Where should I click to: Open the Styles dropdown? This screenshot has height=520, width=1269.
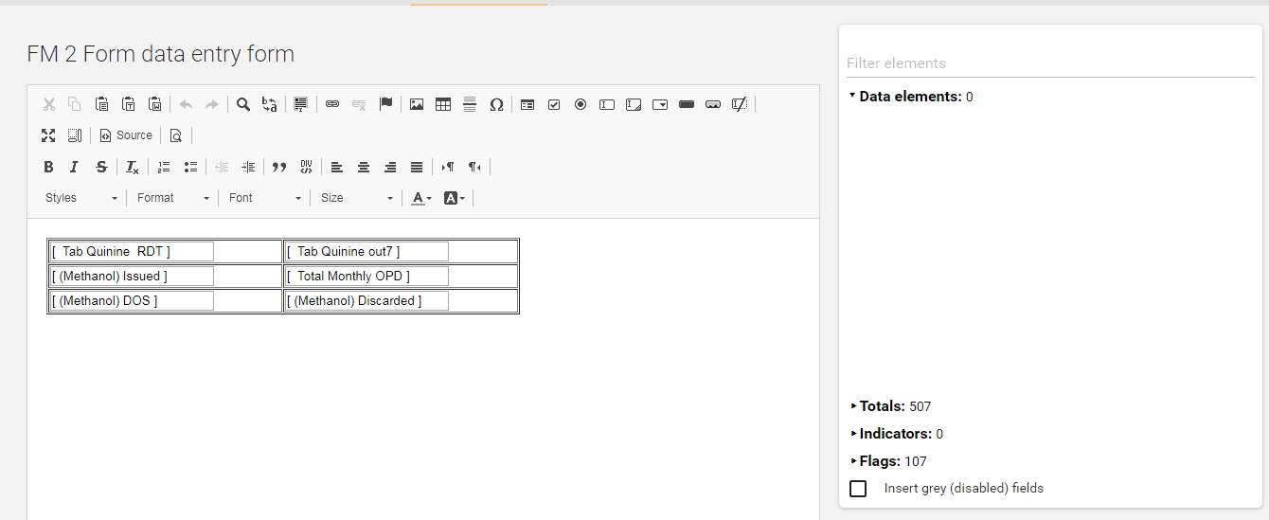point(81,198)
